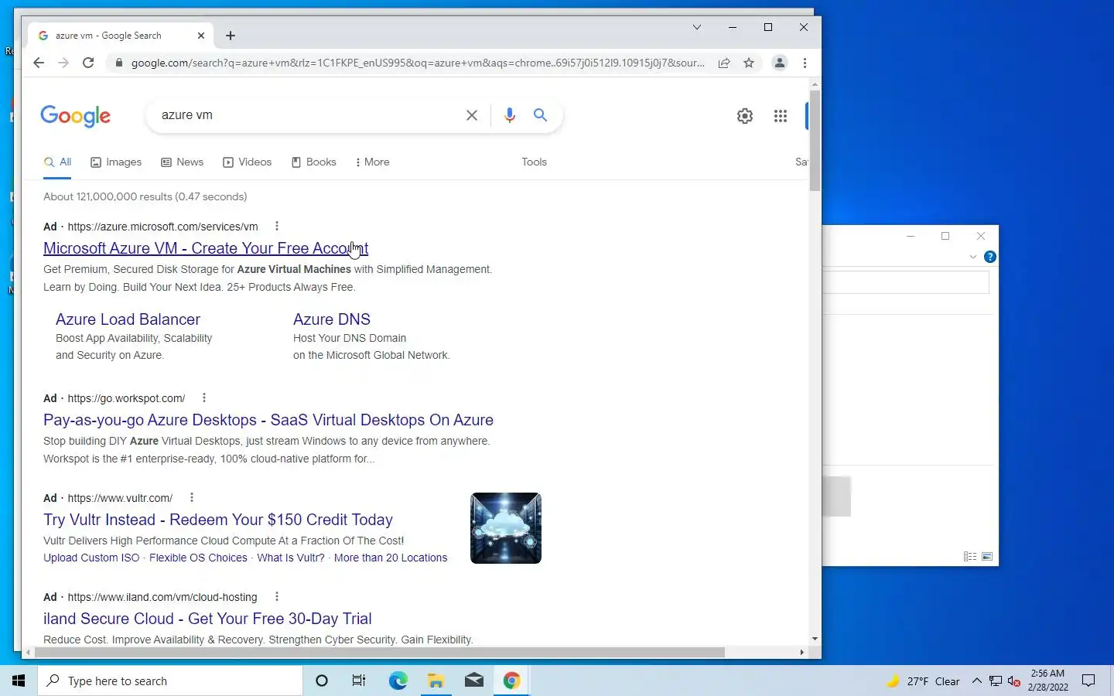The height and width of the screenshot is (696, 1114).
Task: Open Task View on the taskbar
Action: click(359, 681)
